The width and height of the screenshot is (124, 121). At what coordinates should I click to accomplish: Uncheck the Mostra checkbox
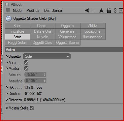pyautogui.click(x=26, y=69)
